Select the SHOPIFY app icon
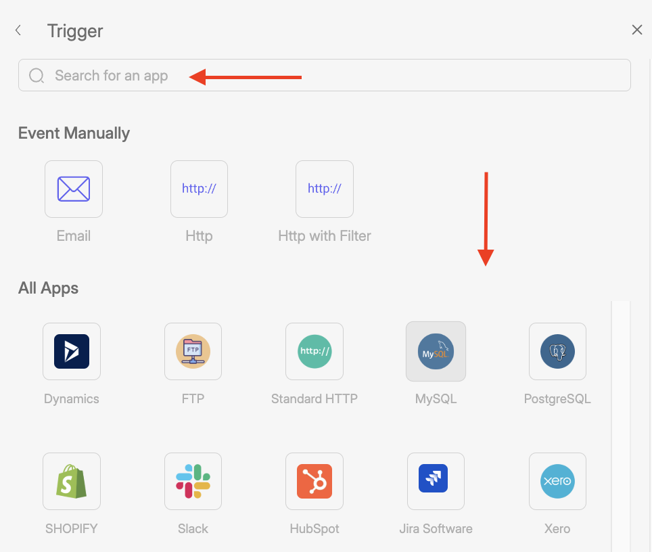 point(72,481)
